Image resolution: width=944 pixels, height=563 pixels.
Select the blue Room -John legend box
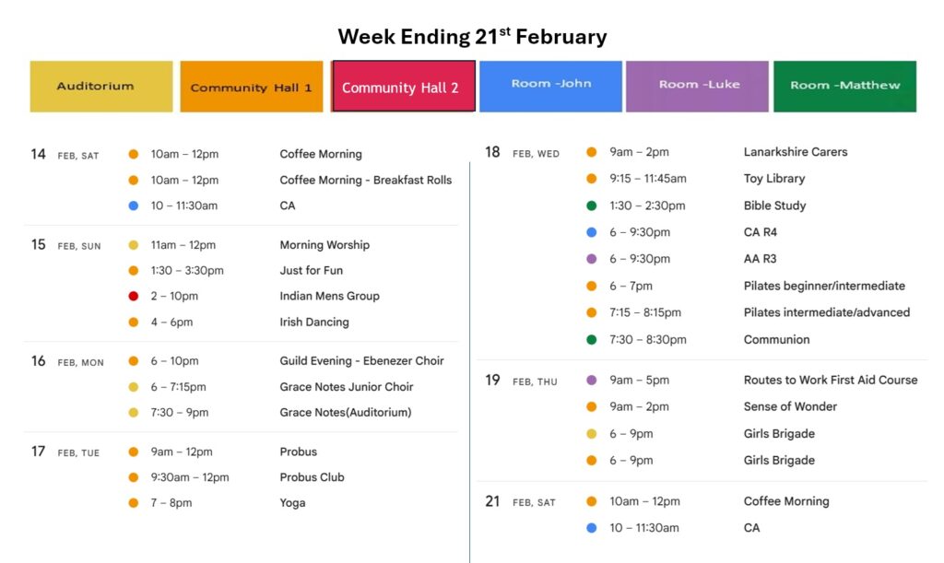(550, 86)
